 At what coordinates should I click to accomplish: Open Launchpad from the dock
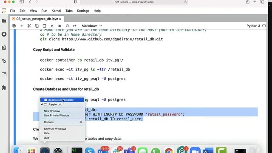31,150
